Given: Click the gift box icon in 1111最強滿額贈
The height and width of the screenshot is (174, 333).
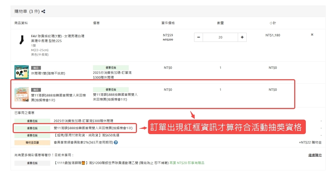Looking at the screenshot, I should (83, 163).
